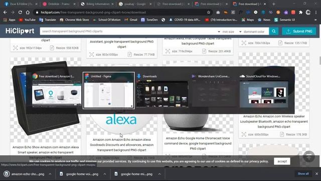Viewport: 321px width, 181px height.
Task: Click the address bar URL
Action: (x=93, y=12)
